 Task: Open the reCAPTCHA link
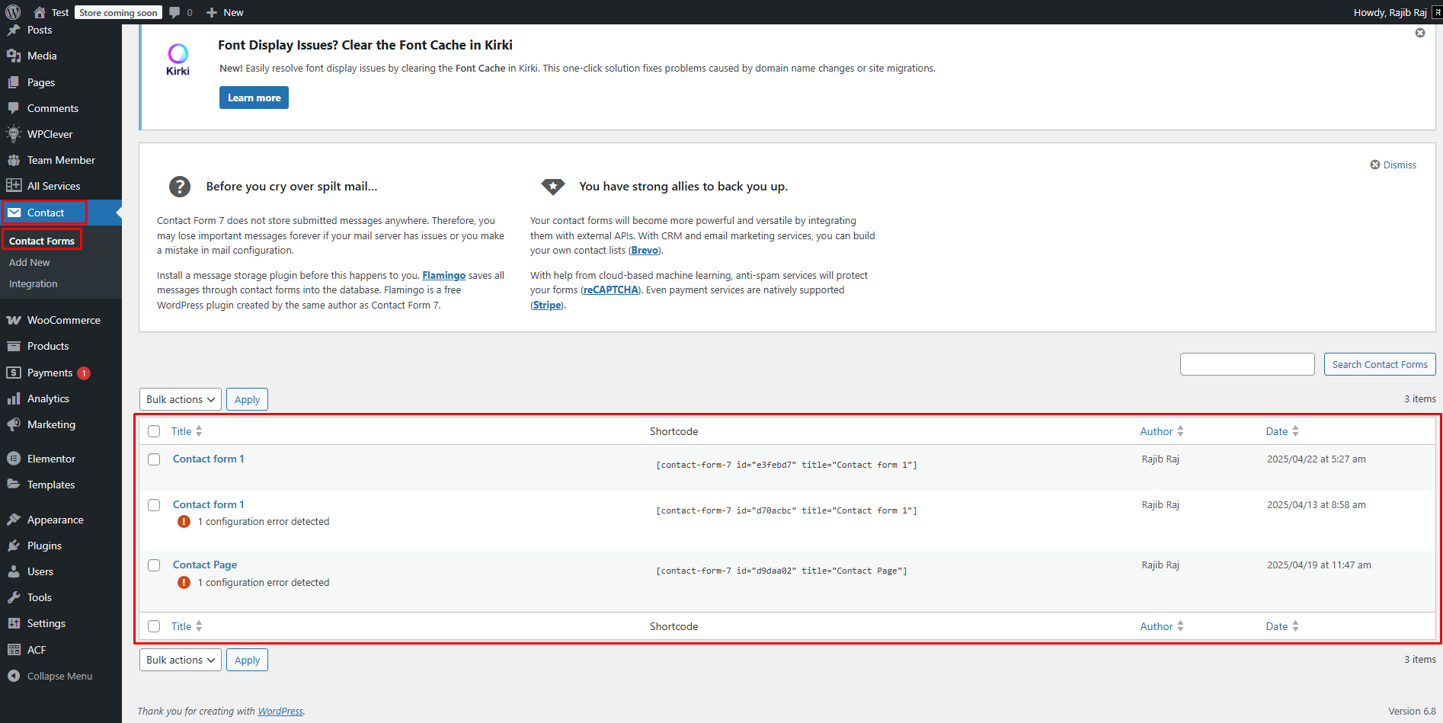[611, 290]
